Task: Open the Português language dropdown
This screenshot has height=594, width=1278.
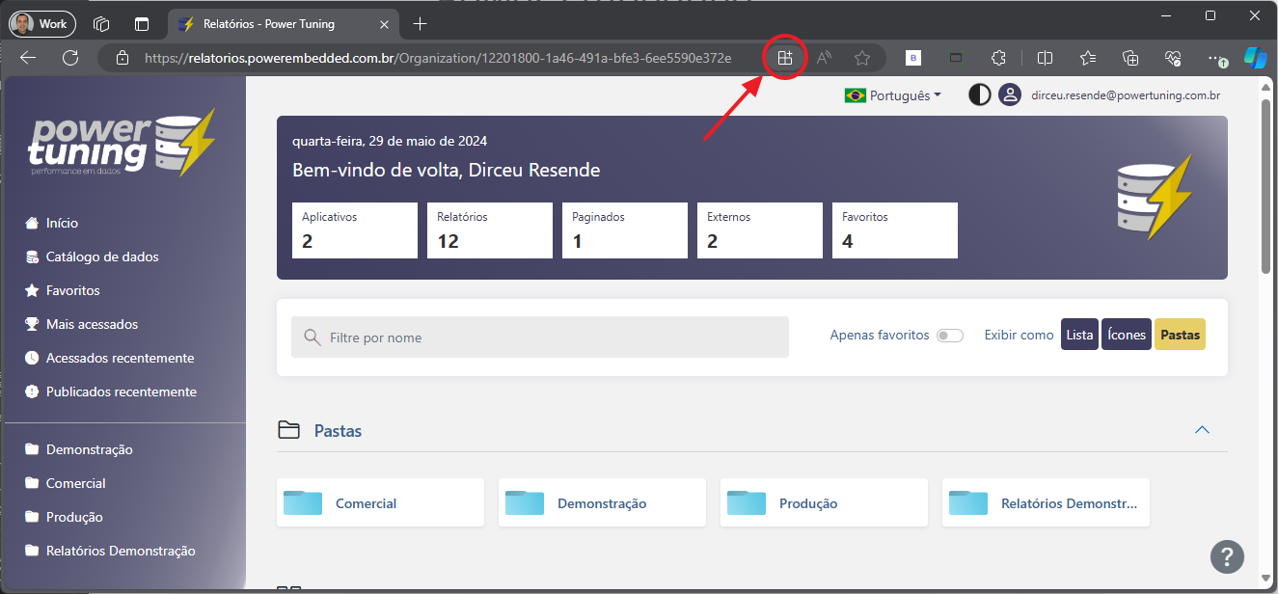Action: point(892,95)
